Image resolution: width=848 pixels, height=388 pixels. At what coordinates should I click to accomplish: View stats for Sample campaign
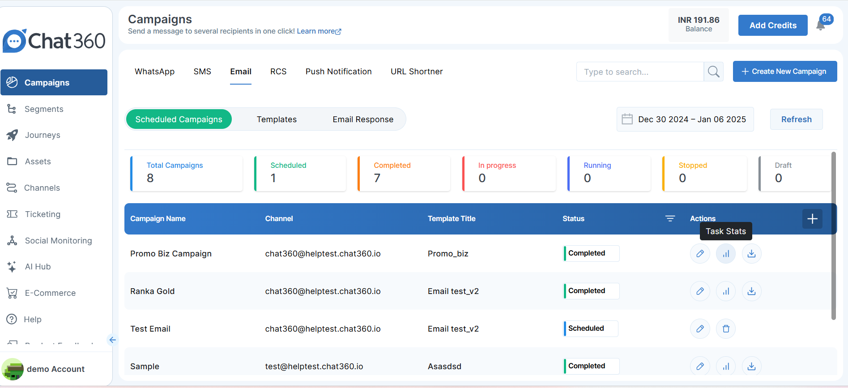point(726,367)
